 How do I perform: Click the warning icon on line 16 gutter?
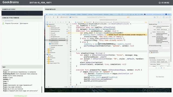(69, 33)
